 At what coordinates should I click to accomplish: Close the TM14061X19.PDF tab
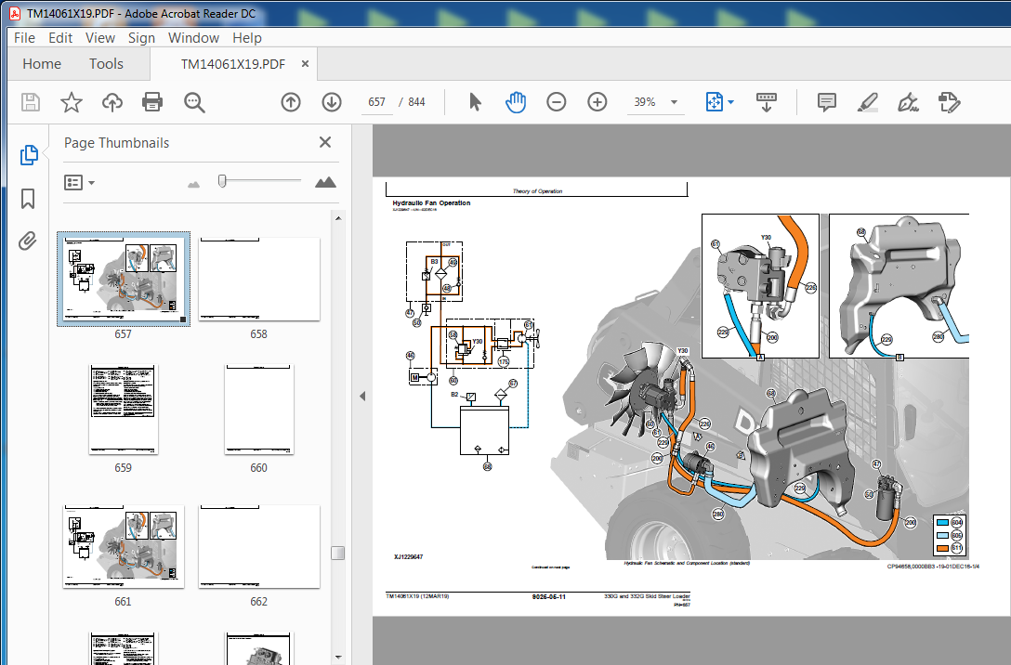coord(305,64)
